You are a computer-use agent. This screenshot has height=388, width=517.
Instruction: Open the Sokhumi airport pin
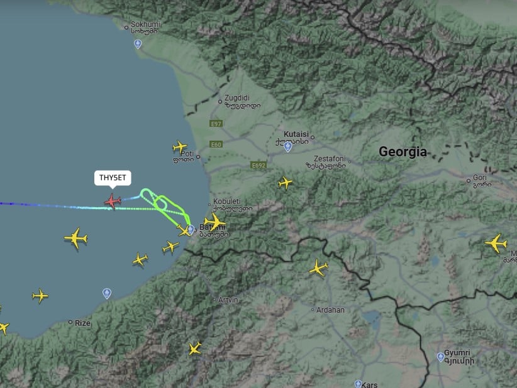pos(138,44)
